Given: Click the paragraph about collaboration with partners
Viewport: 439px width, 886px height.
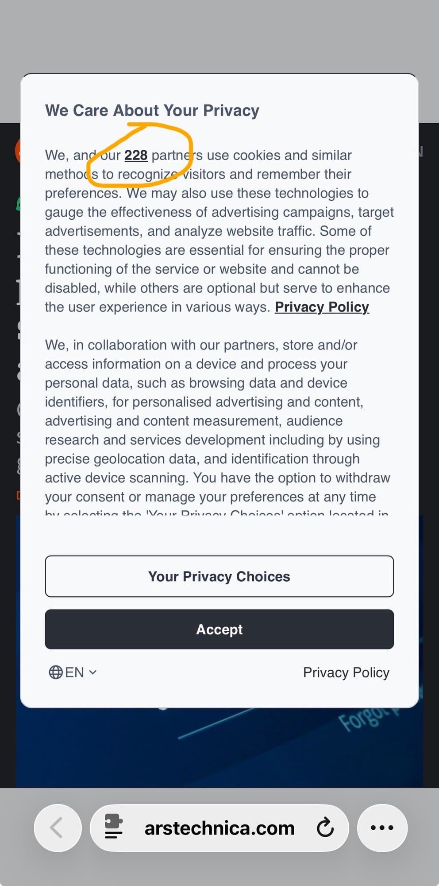Looking at the screenshot, I should tap(217, 421).
